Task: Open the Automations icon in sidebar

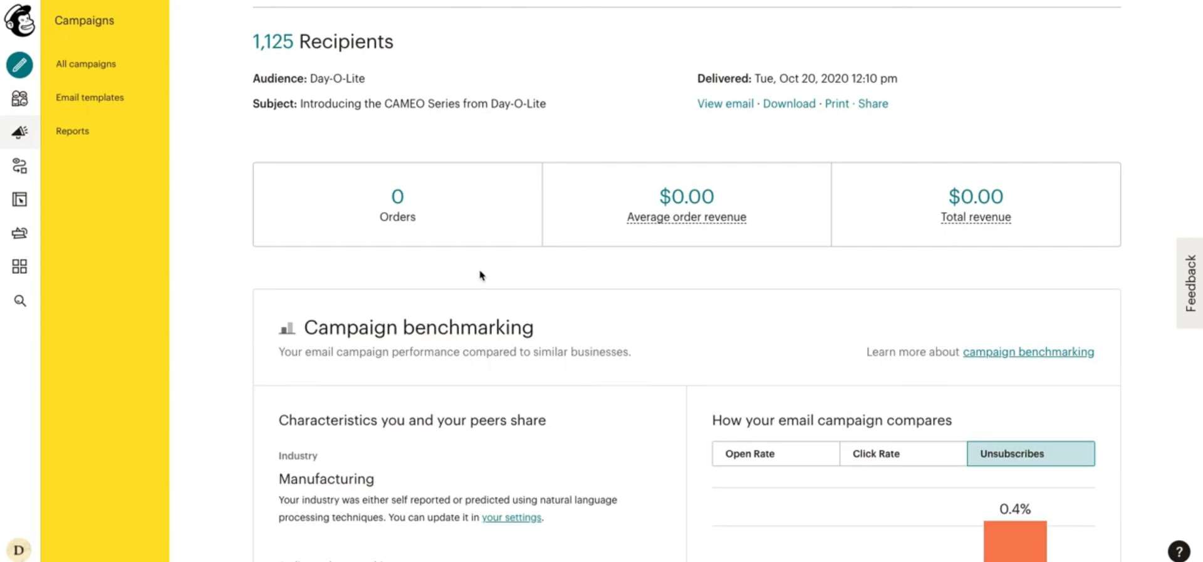Action: point(19,165)
